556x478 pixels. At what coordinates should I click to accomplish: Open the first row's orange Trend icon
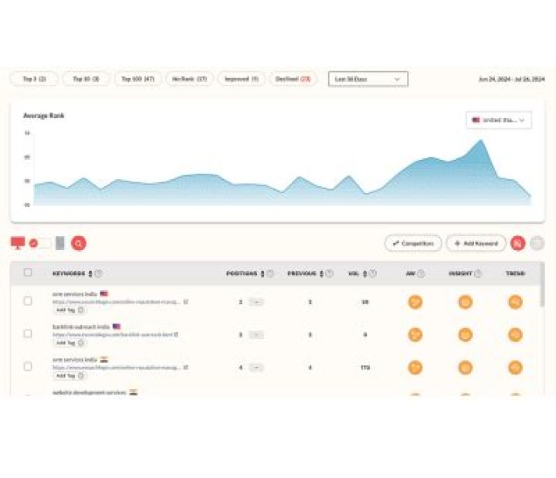tap(515, 302)
